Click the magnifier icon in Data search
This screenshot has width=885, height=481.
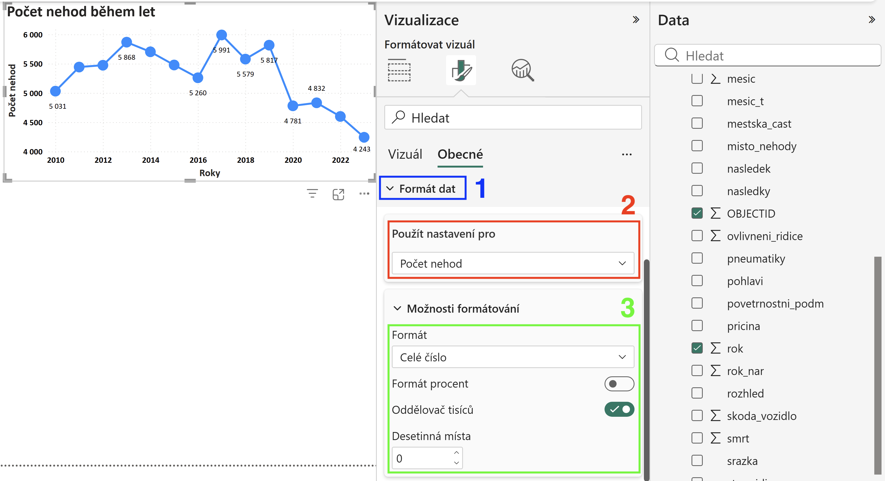[x=672, y=55]
